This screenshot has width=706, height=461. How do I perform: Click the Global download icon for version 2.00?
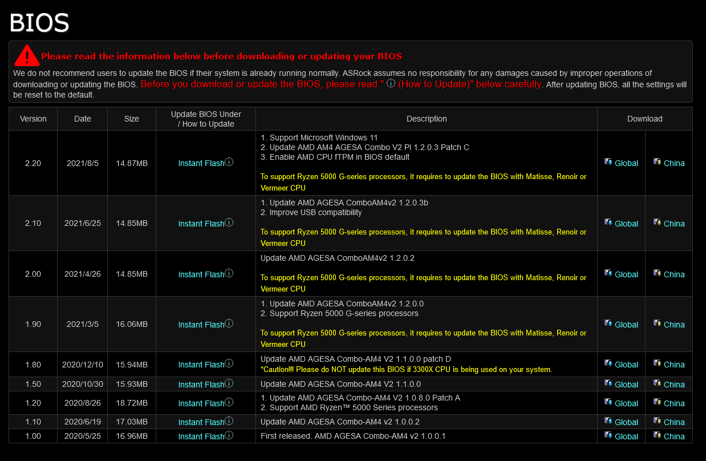coord(608,273)
